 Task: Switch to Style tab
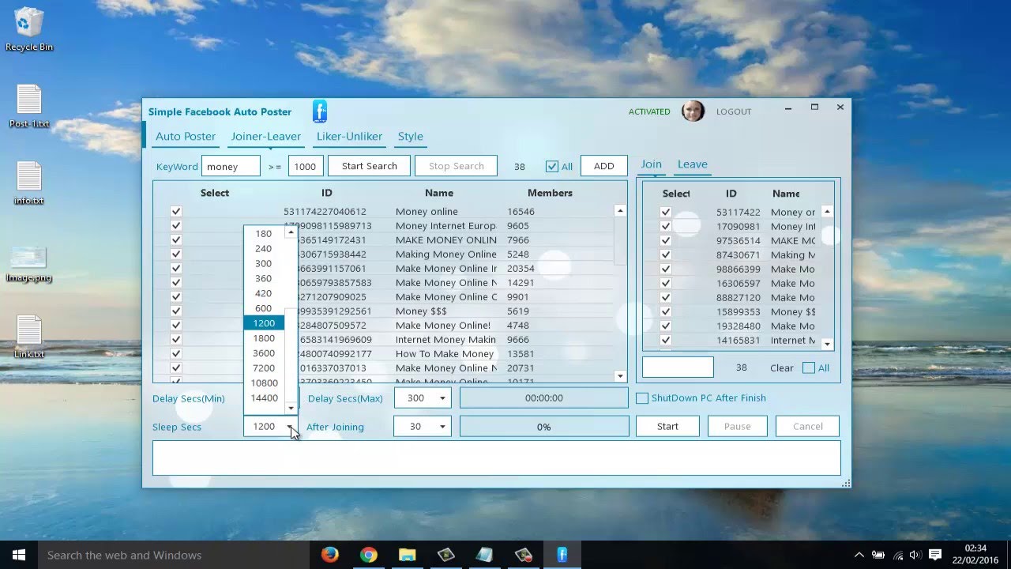click(410, 137)
